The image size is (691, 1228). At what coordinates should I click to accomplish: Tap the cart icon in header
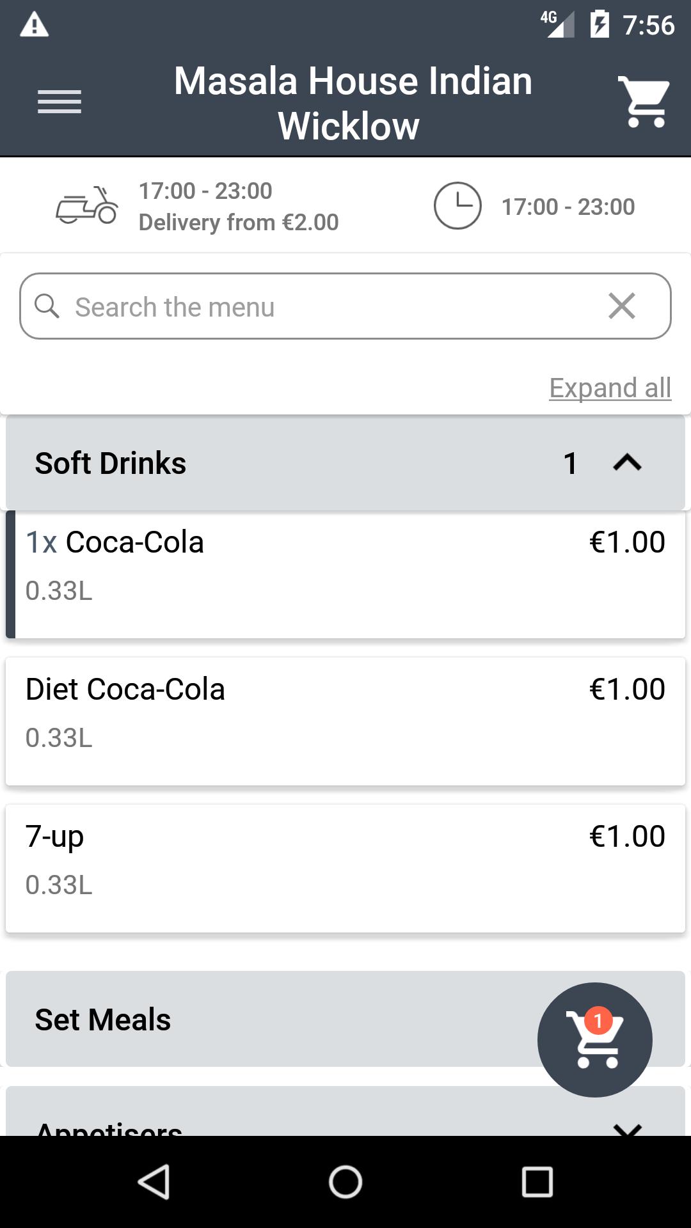click(644, 102)
